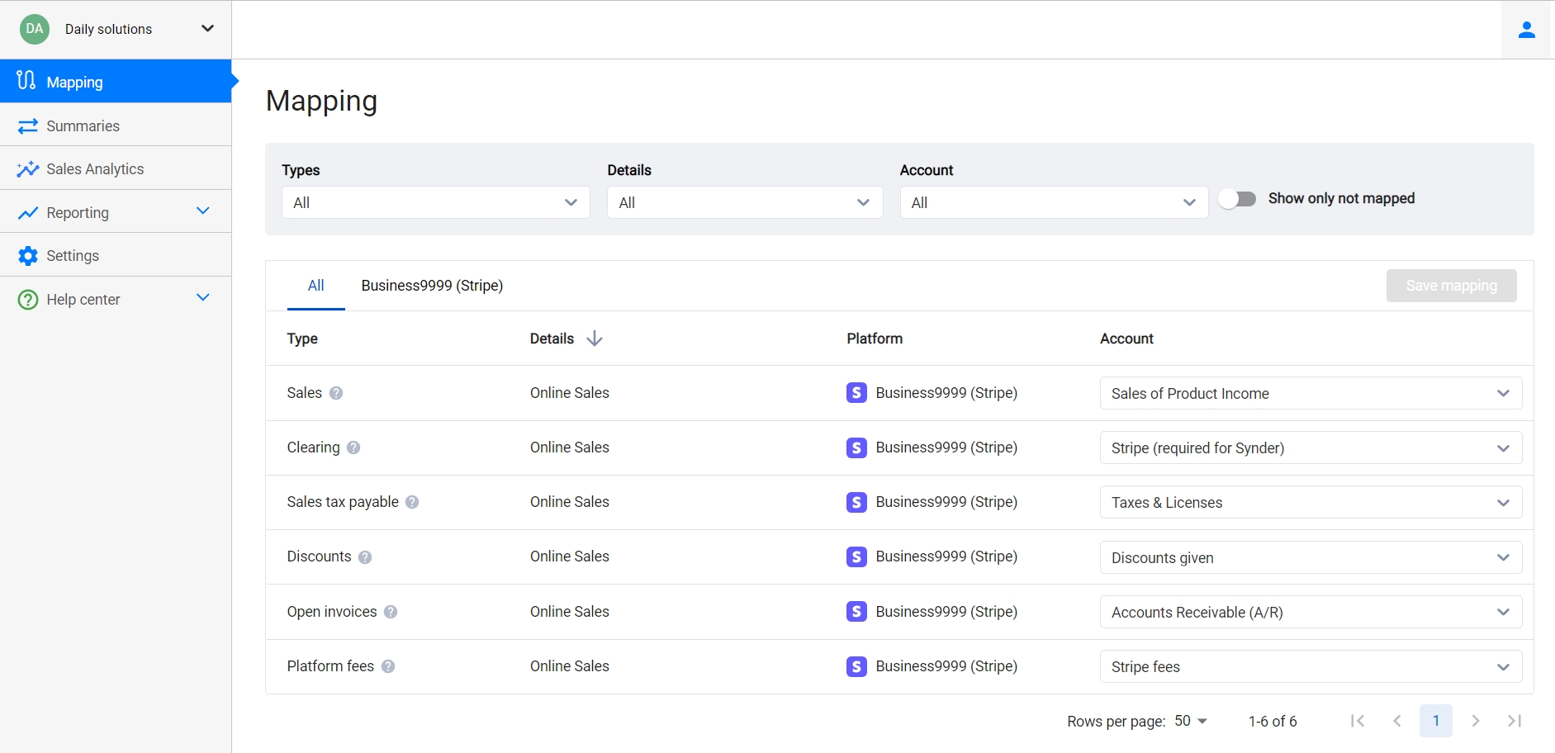Click page number 1 button
1555x753 pixels.
[x=1436, y=721]
